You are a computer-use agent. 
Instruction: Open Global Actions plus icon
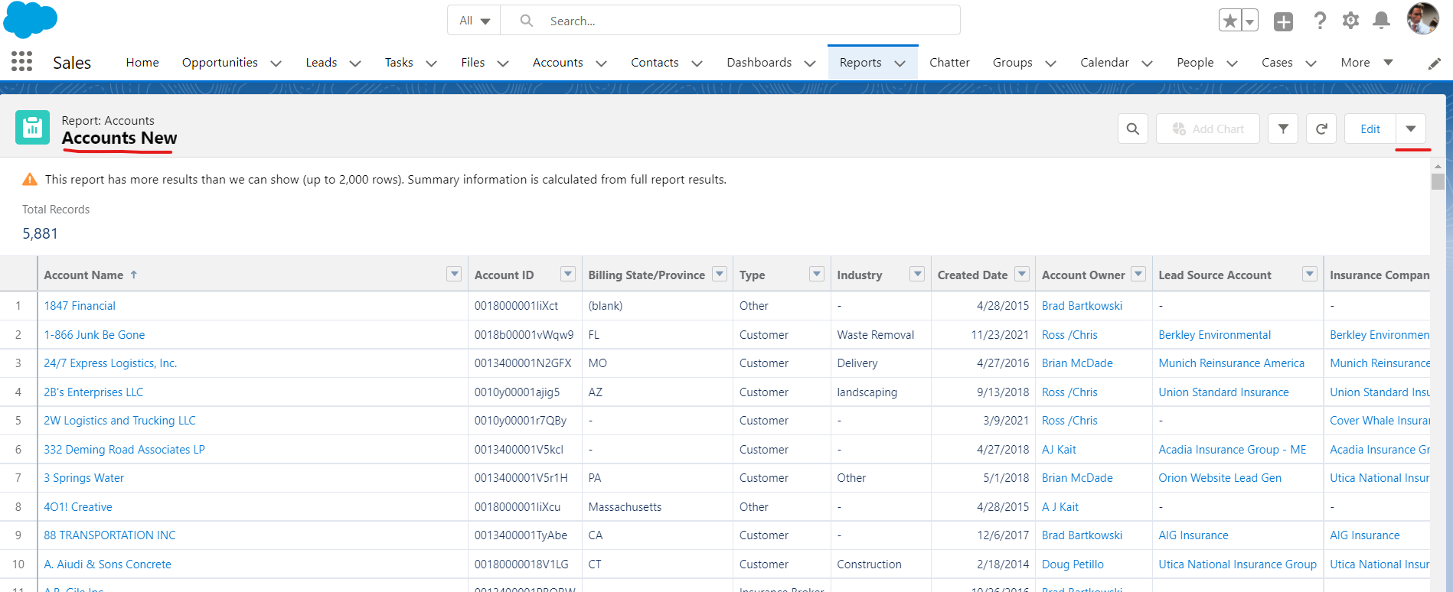(x=1284, y=21)
